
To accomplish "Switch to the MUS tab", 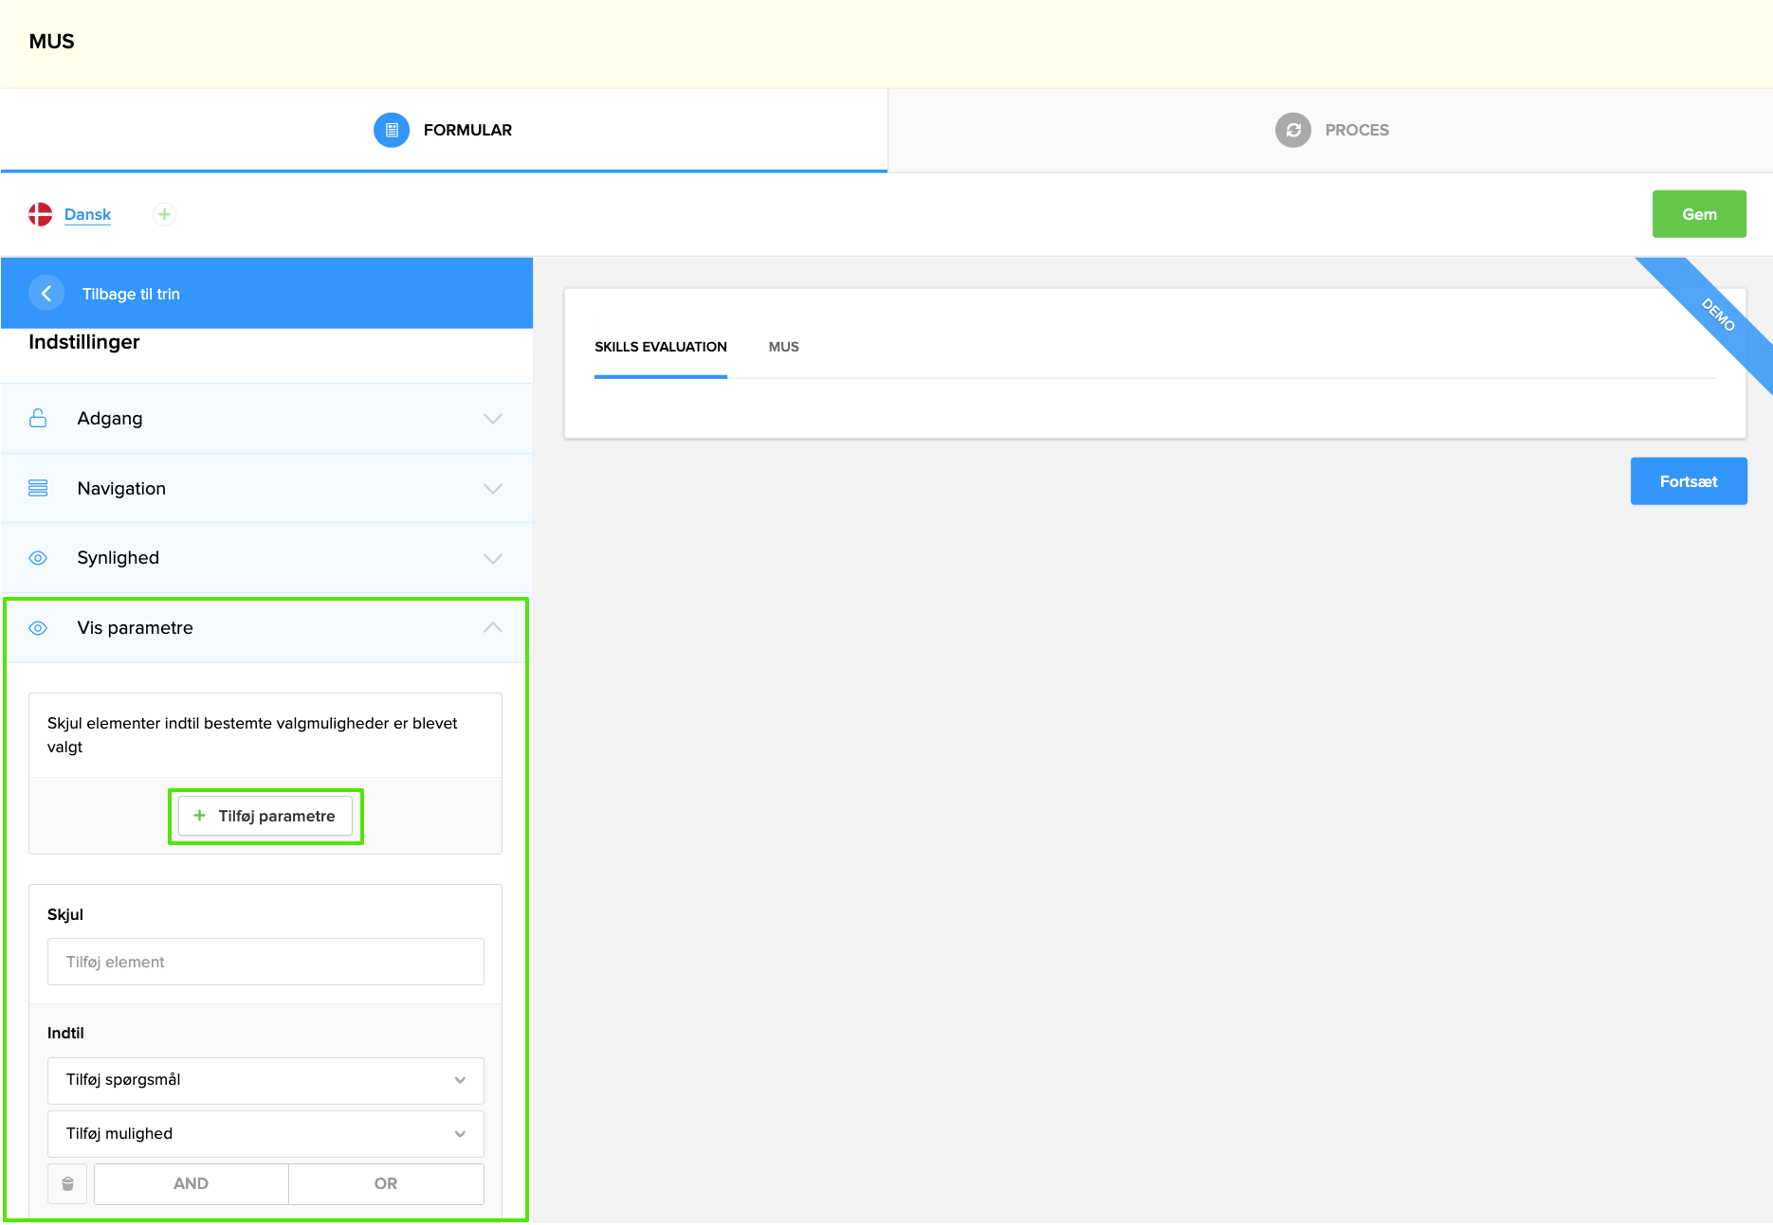I will [x=783, y=347].
